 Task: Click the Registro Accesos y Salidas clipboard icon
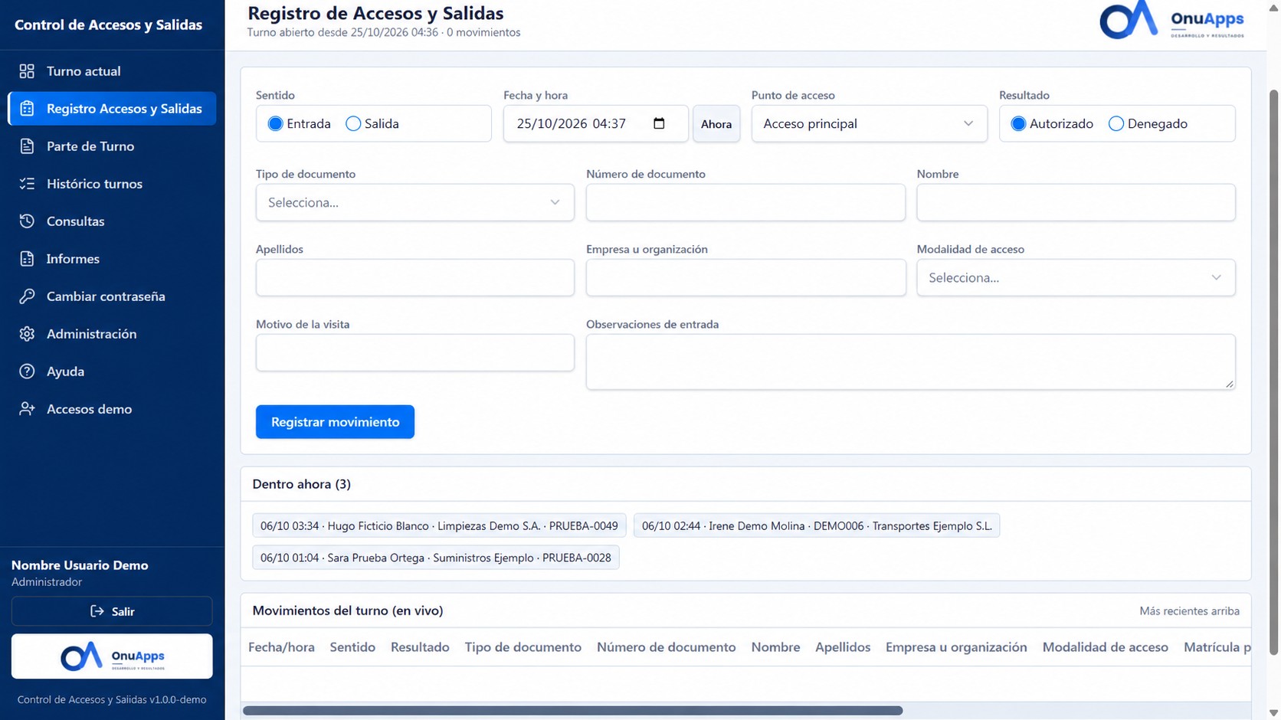pyautogui.click(x=27, y=109)
